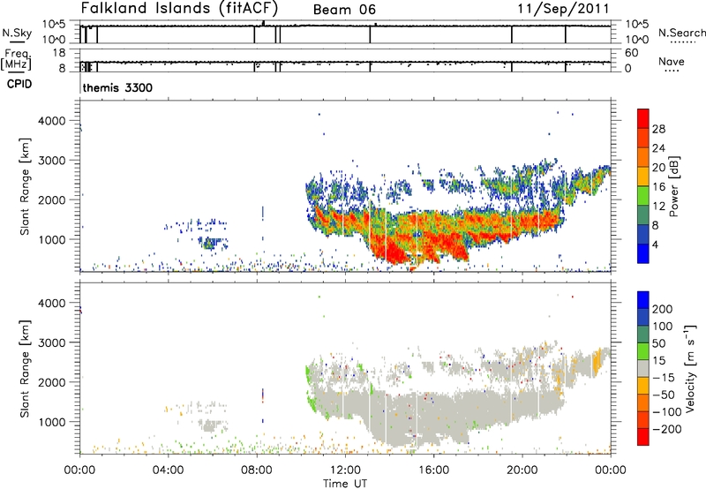Viewport: 706px width, 489px height.
Task: Click the intense red echo region in power plot
Action: coord(394,252)
